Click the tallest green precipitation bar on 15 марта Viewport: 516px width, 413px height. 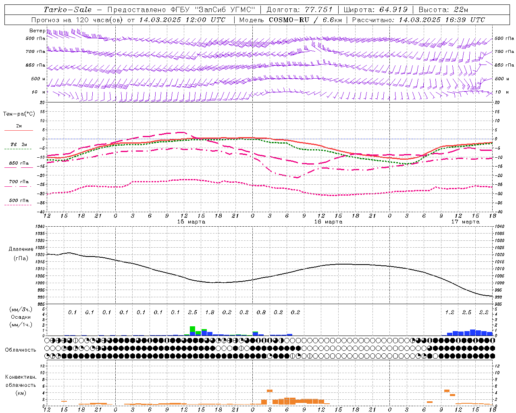[192, 329]
